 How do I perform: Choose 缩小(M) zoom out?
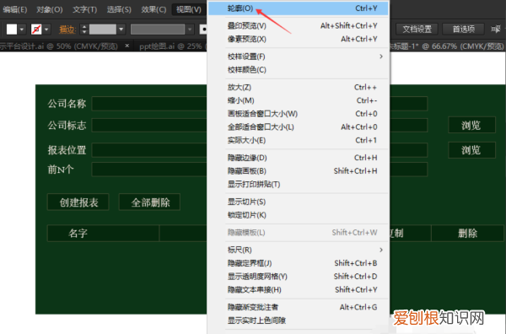pos(299,100)
